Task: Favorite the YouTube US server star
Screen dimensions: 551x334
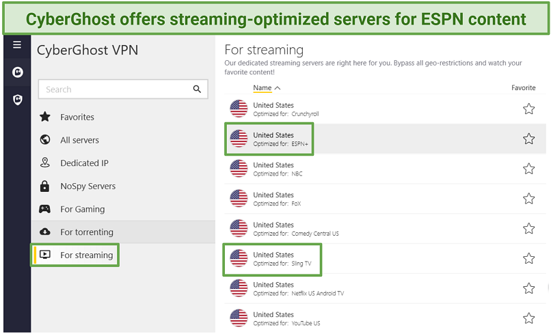Action: click(x=529, y=318)
